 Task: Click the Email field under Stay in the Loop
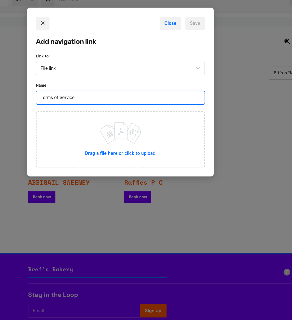(x=84, y=310)
